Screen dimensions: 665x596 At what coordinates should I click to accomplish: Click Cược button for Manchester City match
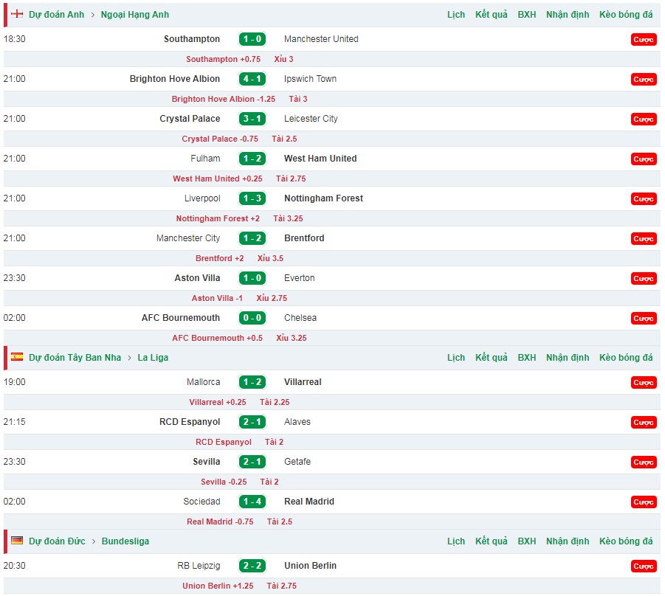[644, 239]
